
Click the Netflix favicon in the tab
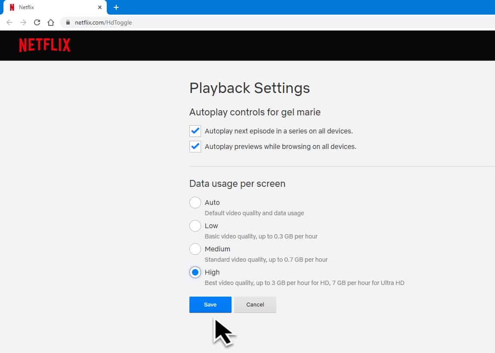pyautogui.click(x=12, y=7)
